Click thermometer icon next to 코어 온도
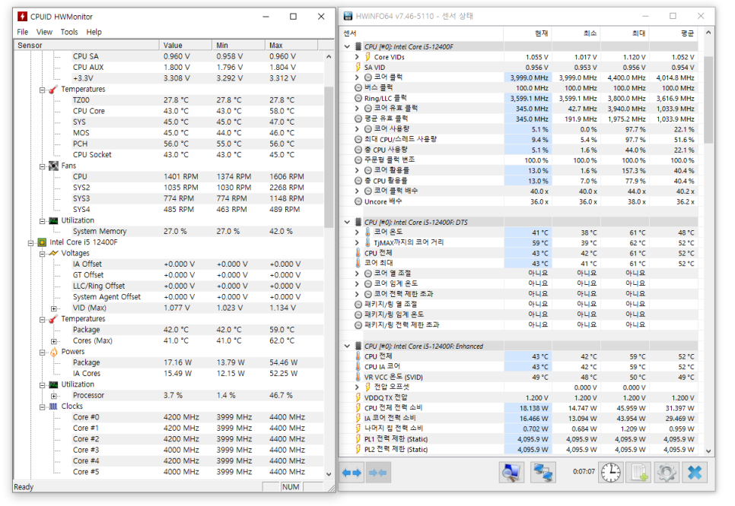 tap(368, 232)
